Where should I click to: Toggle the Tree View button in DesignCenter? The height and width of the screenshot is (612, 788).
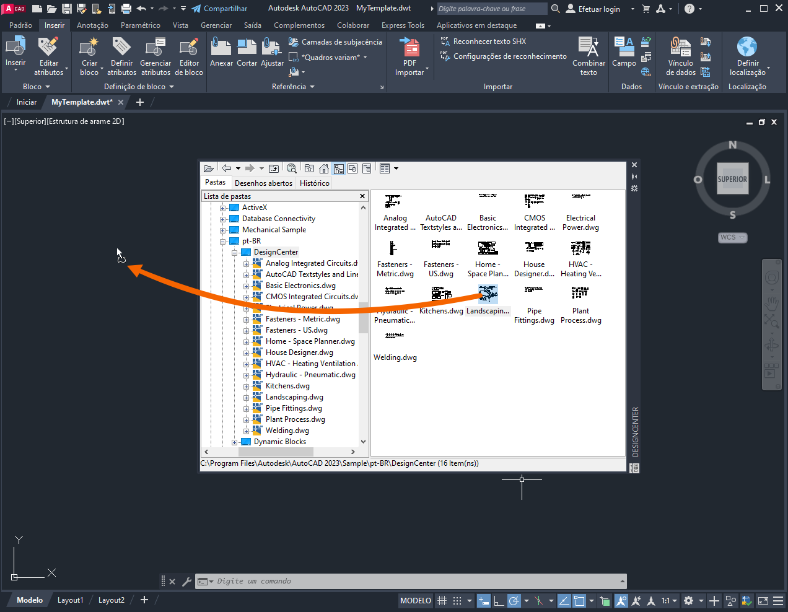(339, 168)
